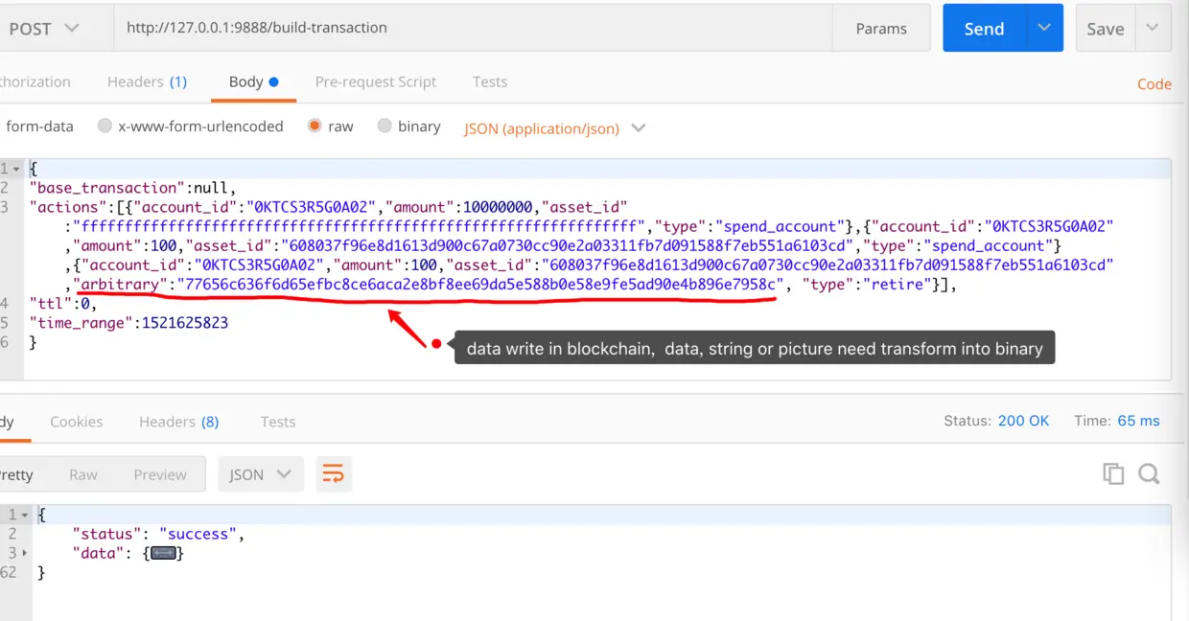Open the Save options dropdown arrow
The width and height of the screenshot is (1189, 621).
pyautogui.click(x=1154, y=29)
